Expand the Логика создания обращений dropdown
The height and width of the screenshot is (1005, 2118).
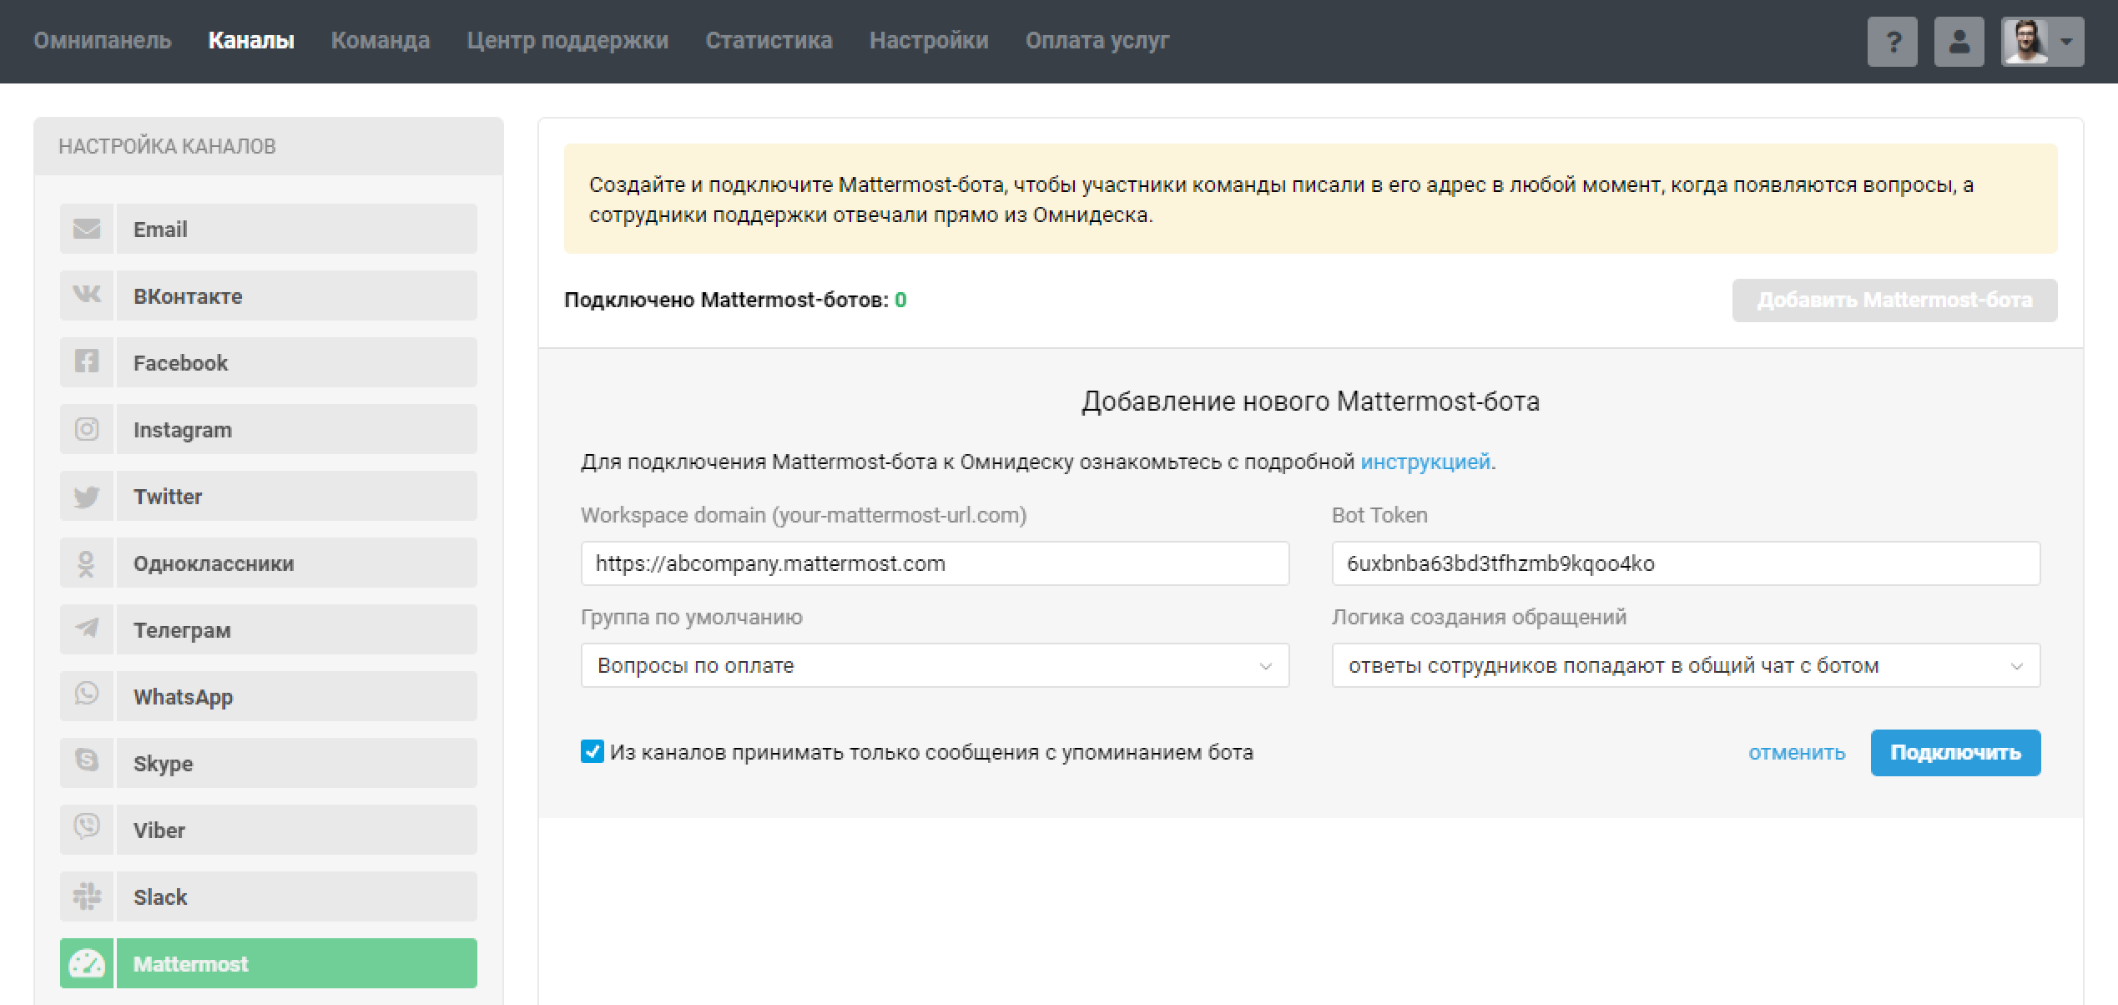[x=1686, y=665]
